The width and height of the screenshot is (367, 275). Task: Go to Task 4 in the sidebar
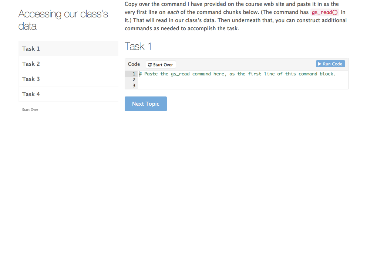tap(31, 94)
